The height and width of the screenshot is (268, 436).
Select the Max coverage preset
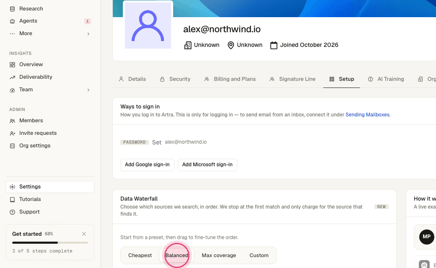coord(219,255)
